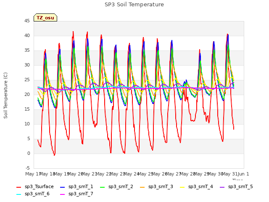Toggle the sp3_smT_5 legend entry
269x202 pixels.
[236, 186]
